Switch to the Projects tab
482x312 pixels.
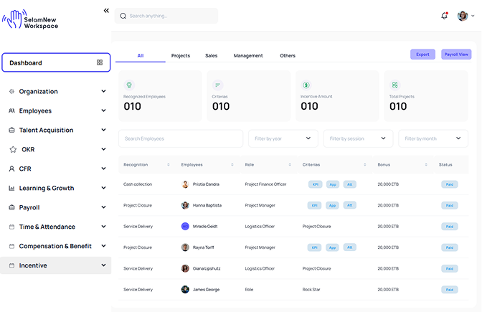click(181, 55)
